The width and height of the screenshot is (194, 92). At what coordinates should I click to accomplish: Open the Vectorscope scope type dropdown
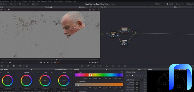[x=182, y=69]
